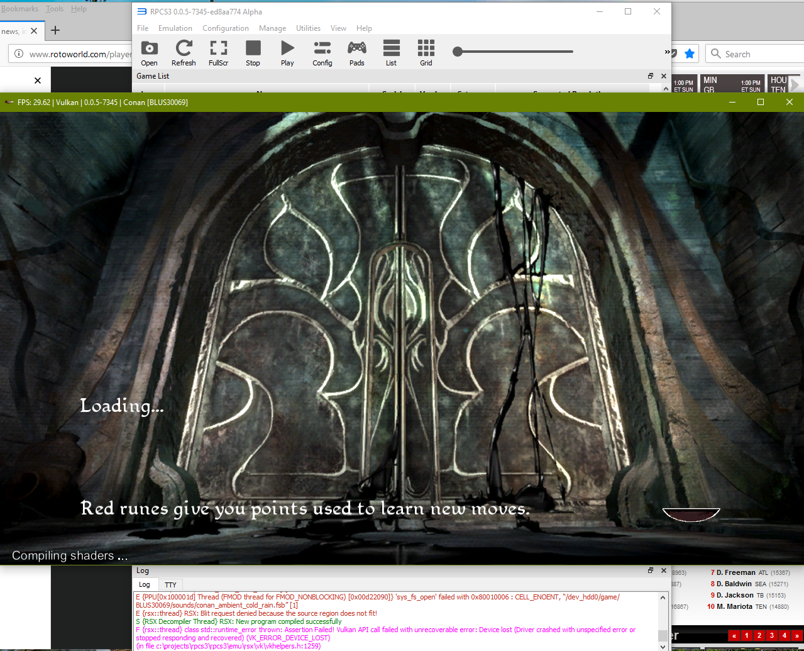Screen dimensions: 804x651
Task: Float the Log panel
Action: click(651, 570)
